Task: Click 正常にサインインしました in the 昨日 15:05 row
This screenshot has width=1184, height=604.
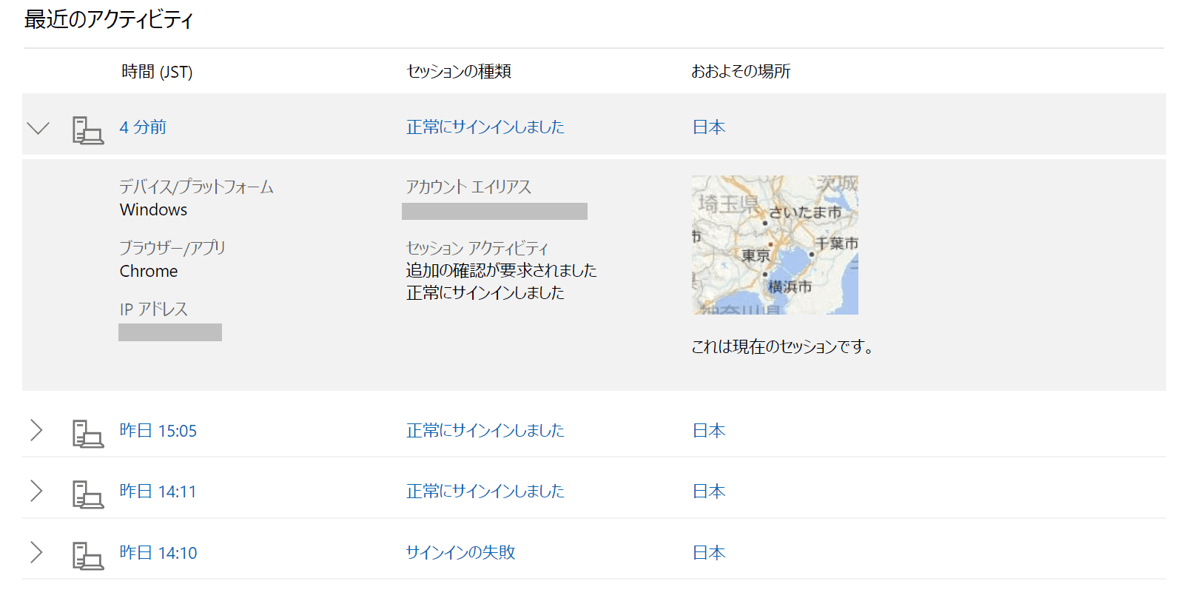Action: 485,430
